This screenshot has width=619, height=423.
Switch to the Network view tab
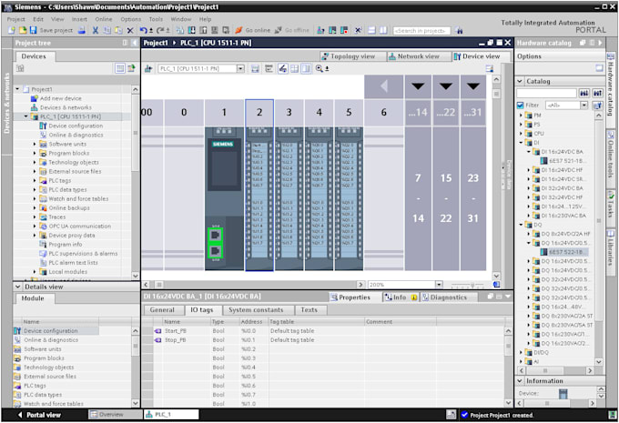[419, 56]
